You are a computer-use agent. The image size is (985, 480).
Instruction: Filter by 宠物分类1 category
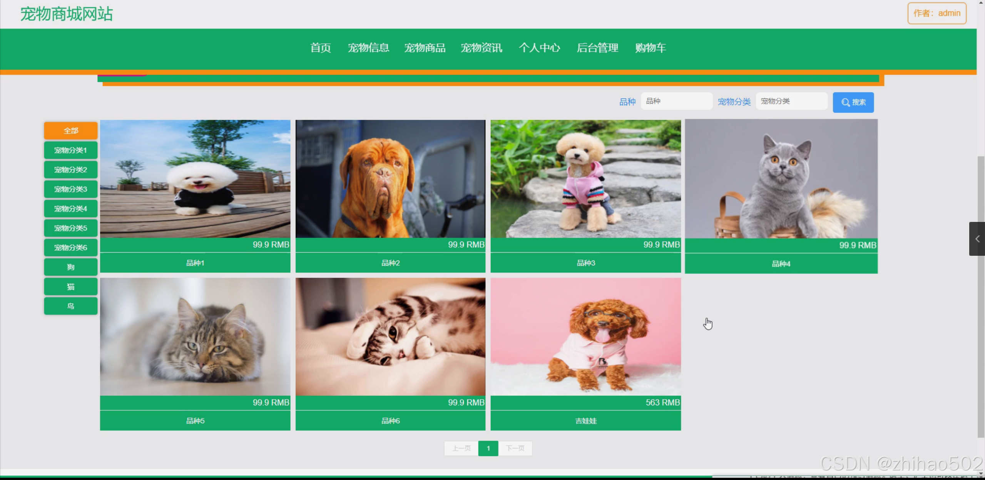pyautogui.click(x=71, y=150)
